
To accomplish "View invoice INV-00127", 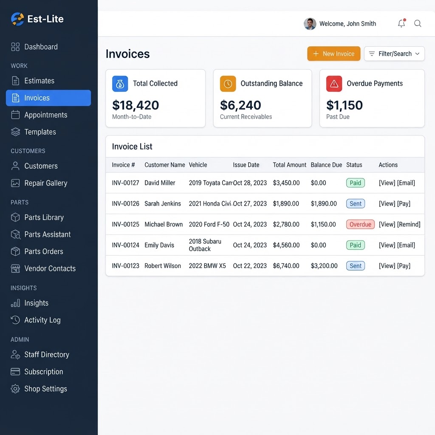I will pos(387,183).
